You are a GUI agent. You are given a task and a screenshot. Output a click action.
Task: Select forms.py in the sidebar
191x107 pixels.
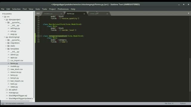[14, 63]
